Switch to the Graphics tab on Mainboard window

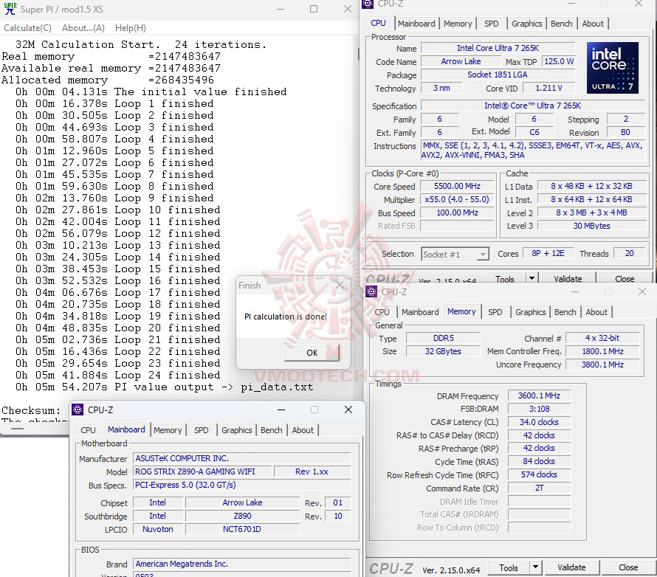[x=236, y=430]
